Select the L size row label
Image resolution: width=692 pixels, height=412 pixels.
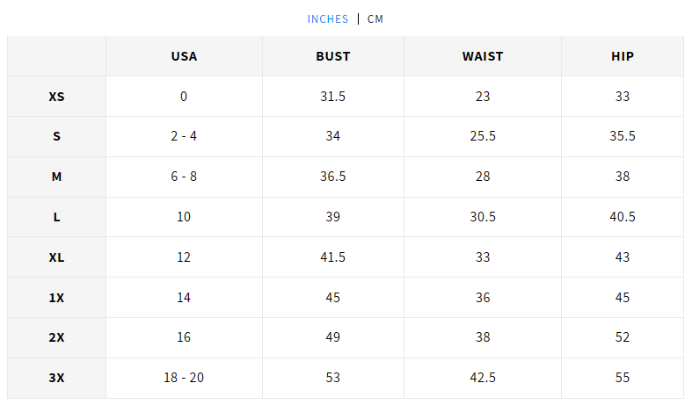click(x=56, y=217)
